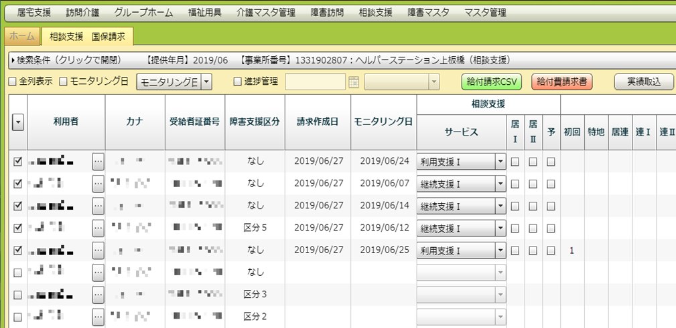Open the select-all arrow in the header column
Screen dimensions: 676x328
[x=17, y=122]
